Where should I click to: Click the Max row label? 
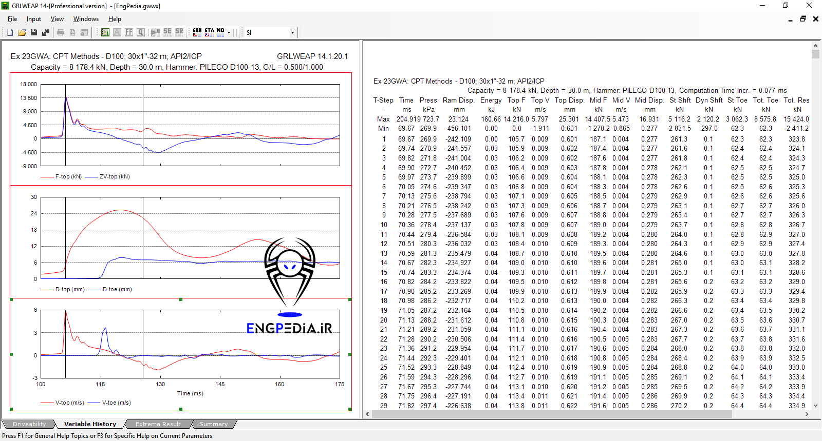[383, 119]
